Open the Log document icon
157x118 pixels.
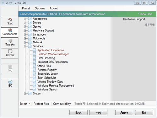[x=10, y=67]
